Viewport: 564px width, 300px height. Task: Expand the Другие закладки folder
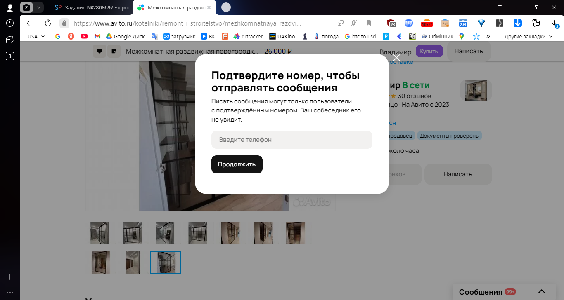(528, 36)
